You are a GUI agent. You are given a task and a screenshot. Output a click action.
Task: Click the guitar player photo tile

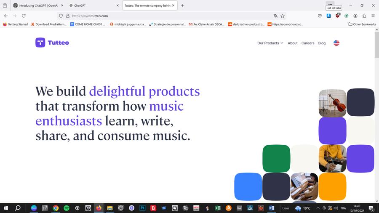click(332, 159)
